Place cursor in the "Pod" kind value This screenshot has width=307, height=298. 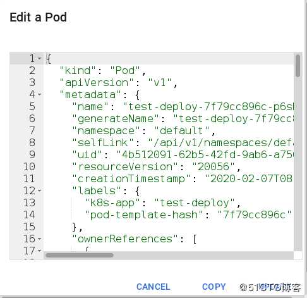tap(125, 71)
